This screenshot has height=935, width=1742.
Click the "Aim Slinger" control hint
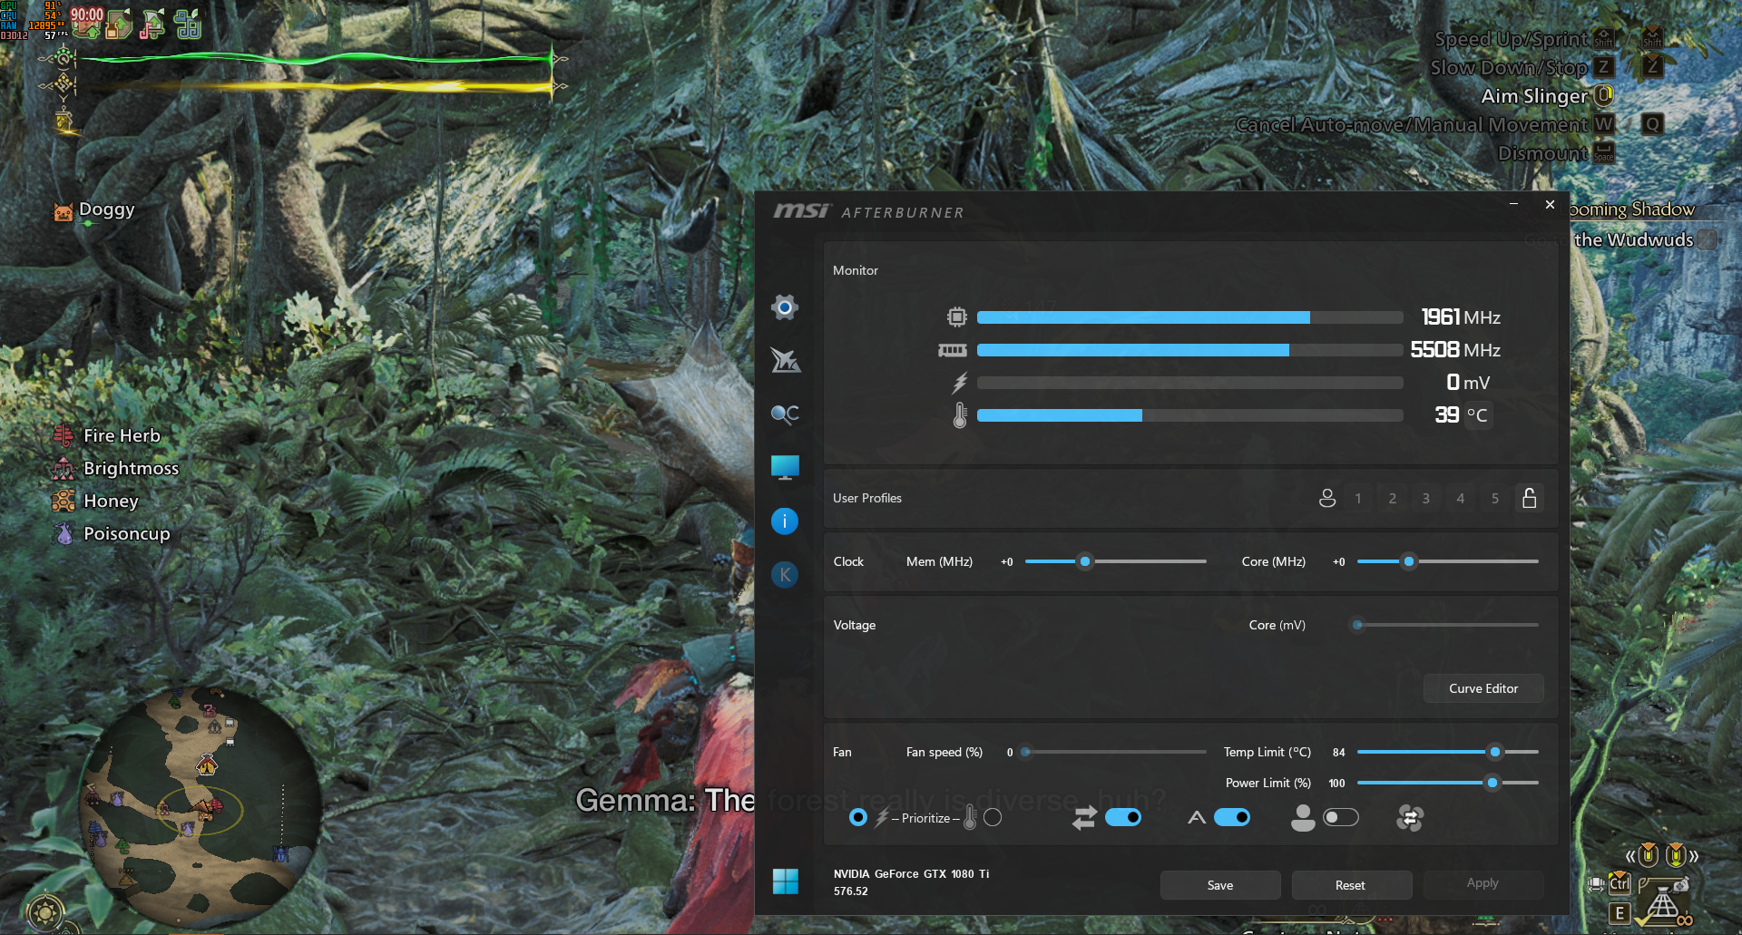click(1534, 96)
